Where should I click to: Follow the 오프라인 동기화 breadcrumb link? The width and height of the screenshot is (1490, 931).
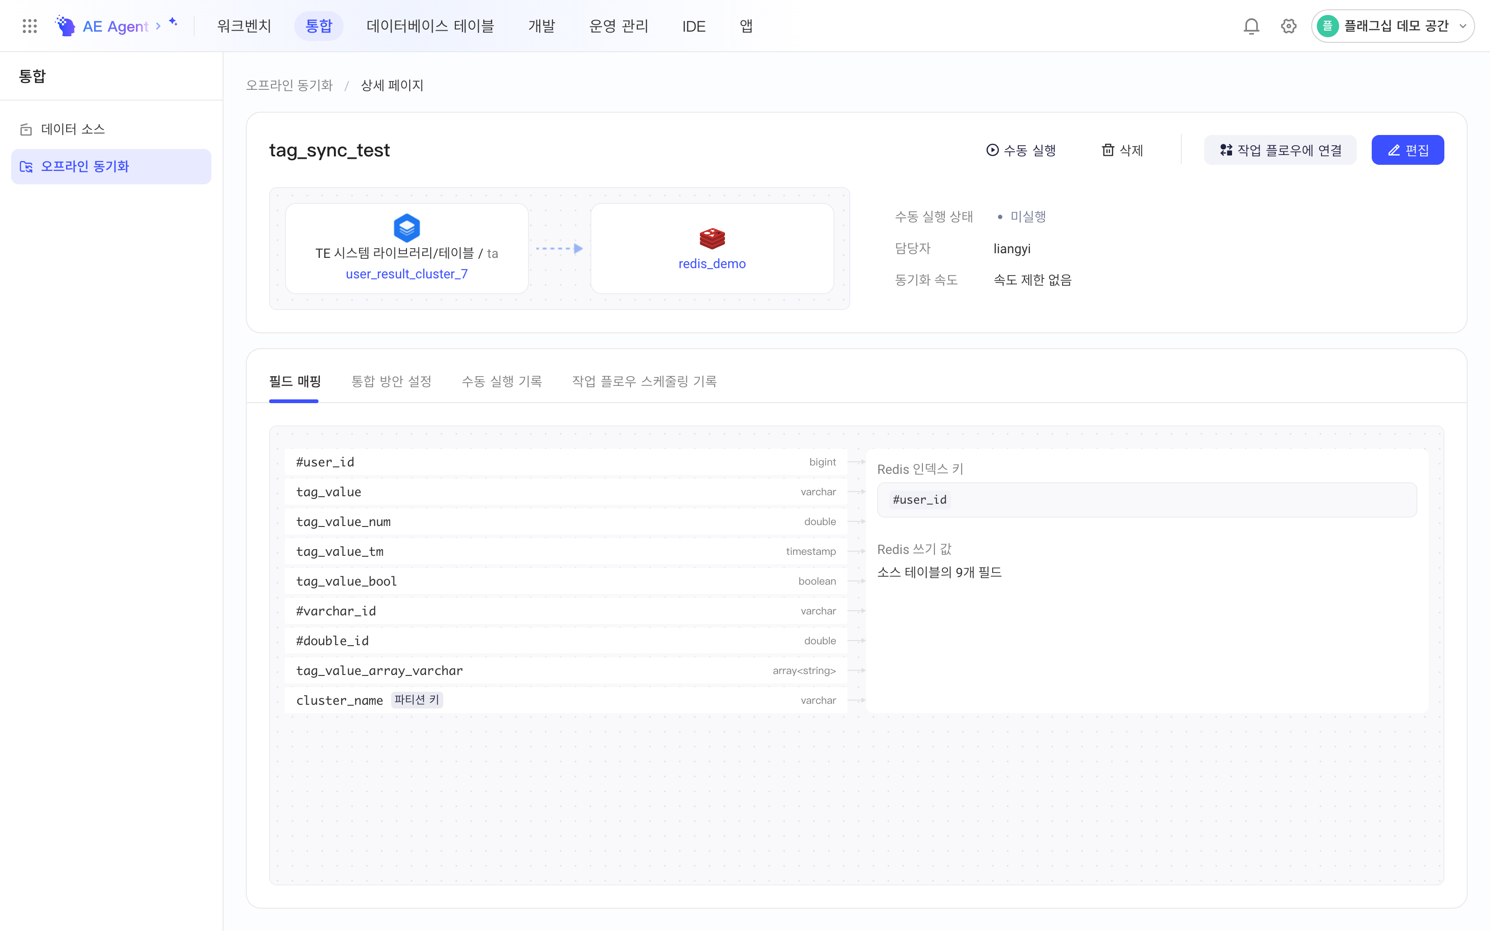pos(289,86)
